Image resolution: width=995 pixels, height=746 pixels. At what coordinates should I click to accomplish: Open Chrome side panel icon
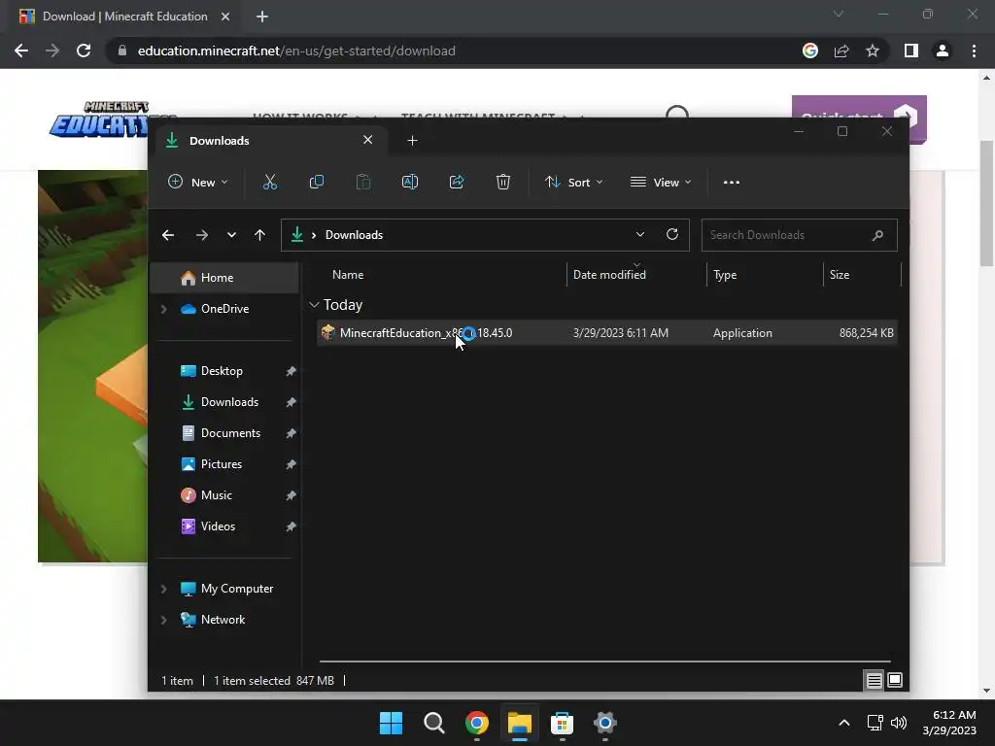point(911,51)
